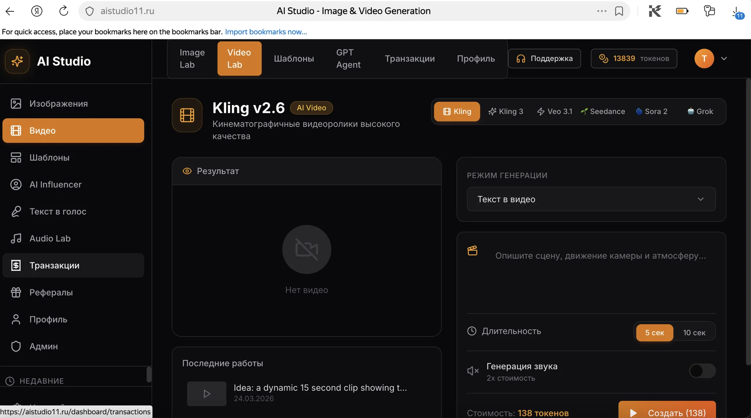This screenshot has height=418, width=751.
Task: Click the main page vertical scrollbar
Action: [x=748, y=222]
